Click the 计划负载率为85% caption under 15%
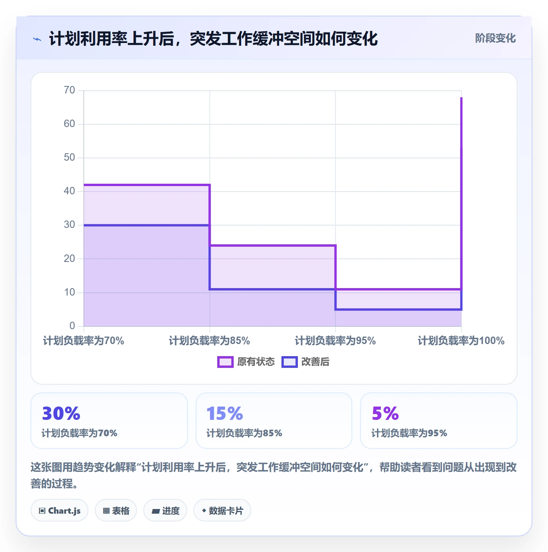The image size is (548, 552). [x=244, y=433]
